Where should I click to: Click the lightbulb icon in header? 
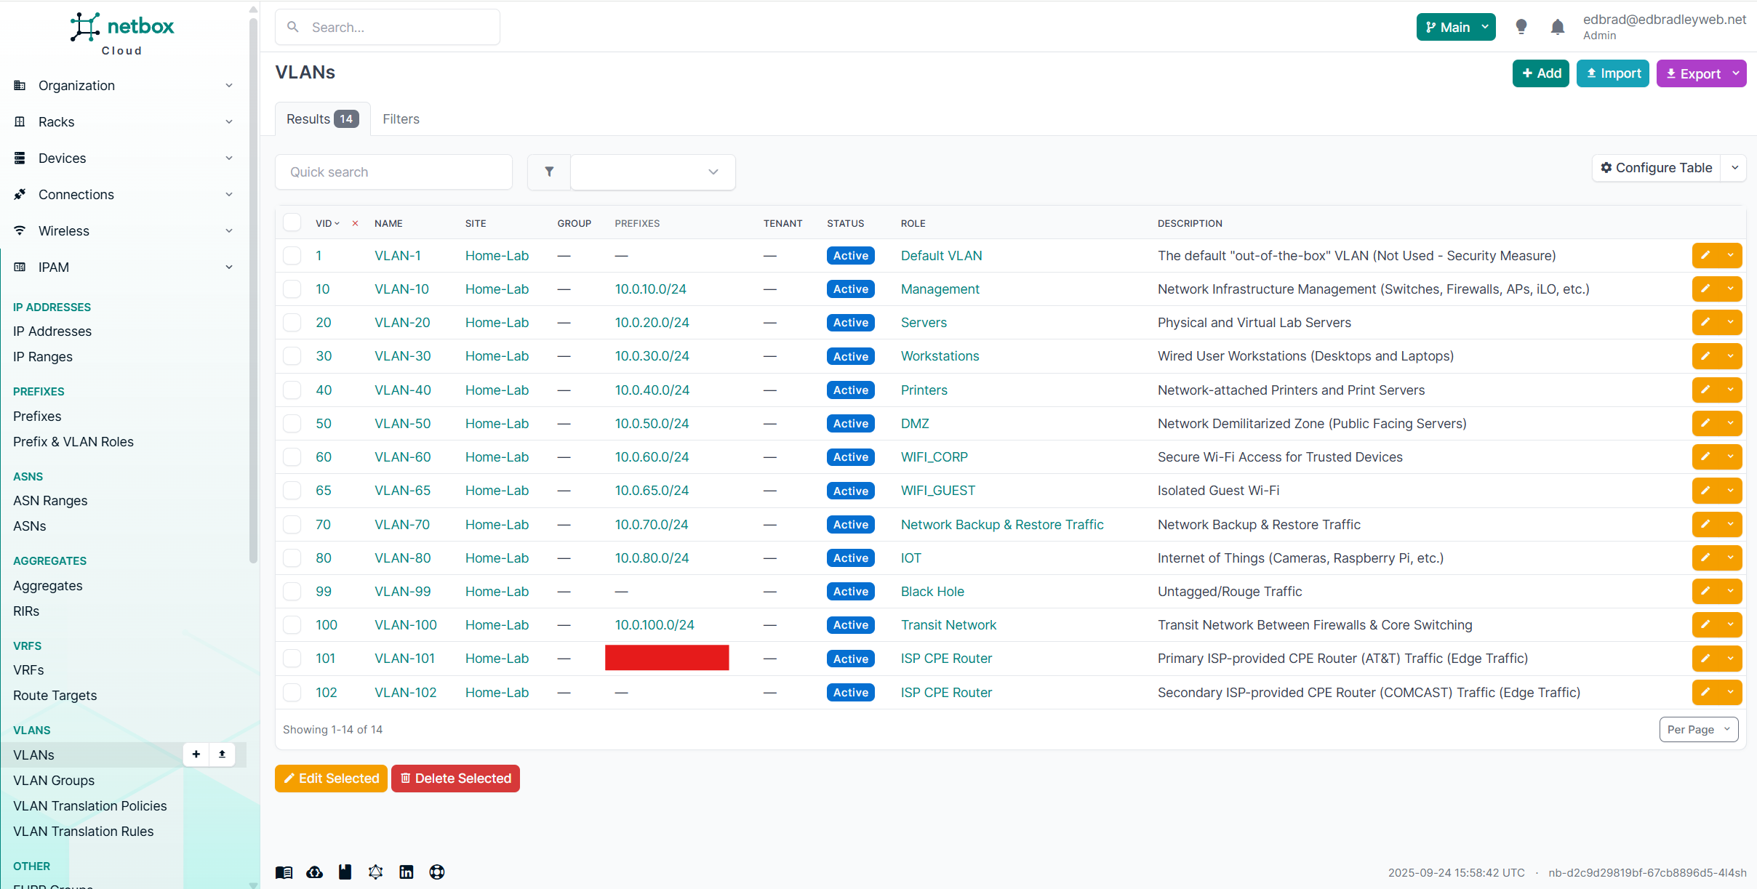coord(1521,28)
